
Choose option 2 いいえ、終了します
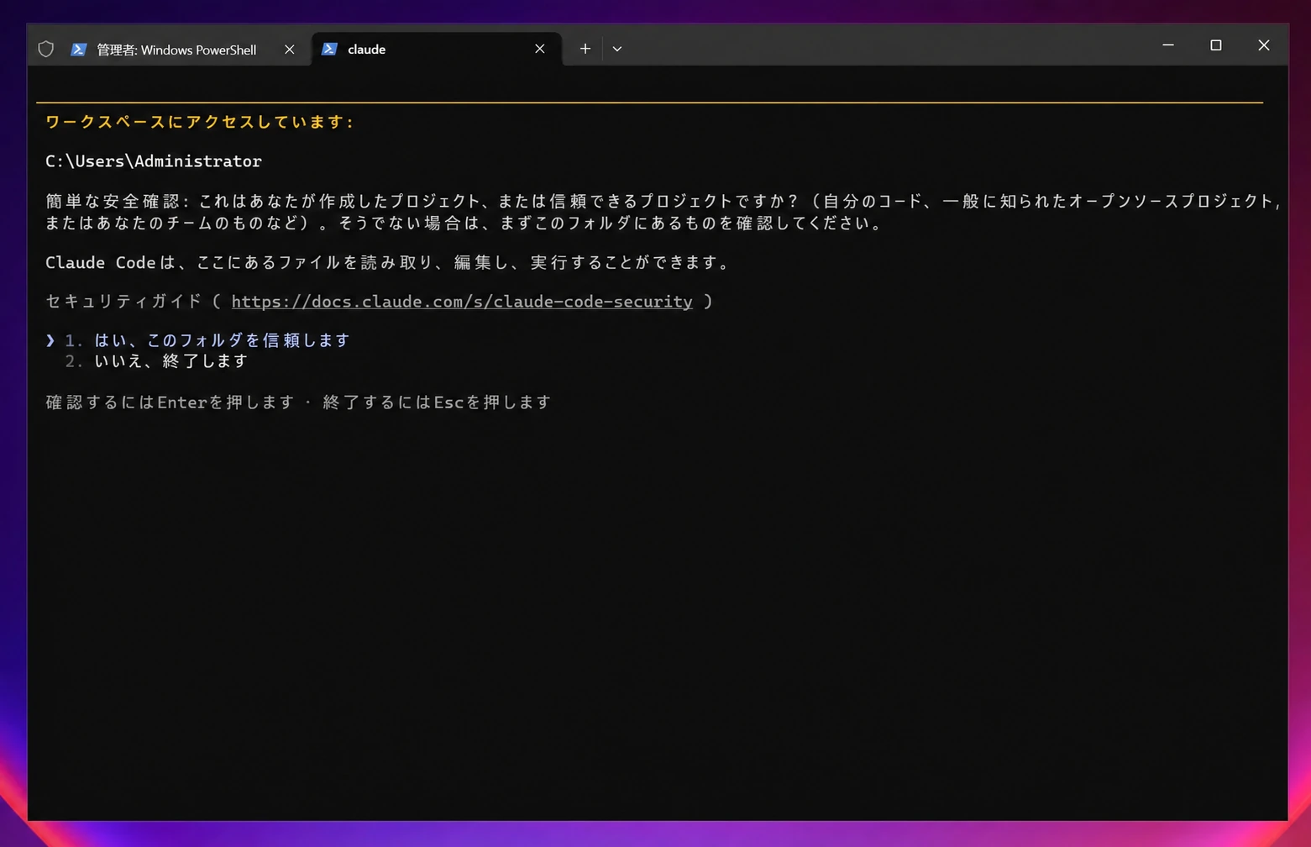click(157, 361)
